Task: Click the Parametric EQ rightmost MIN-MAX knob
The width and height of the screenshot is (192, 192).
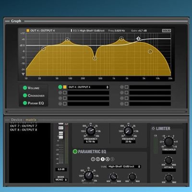Action: click(x=132, y=177)
